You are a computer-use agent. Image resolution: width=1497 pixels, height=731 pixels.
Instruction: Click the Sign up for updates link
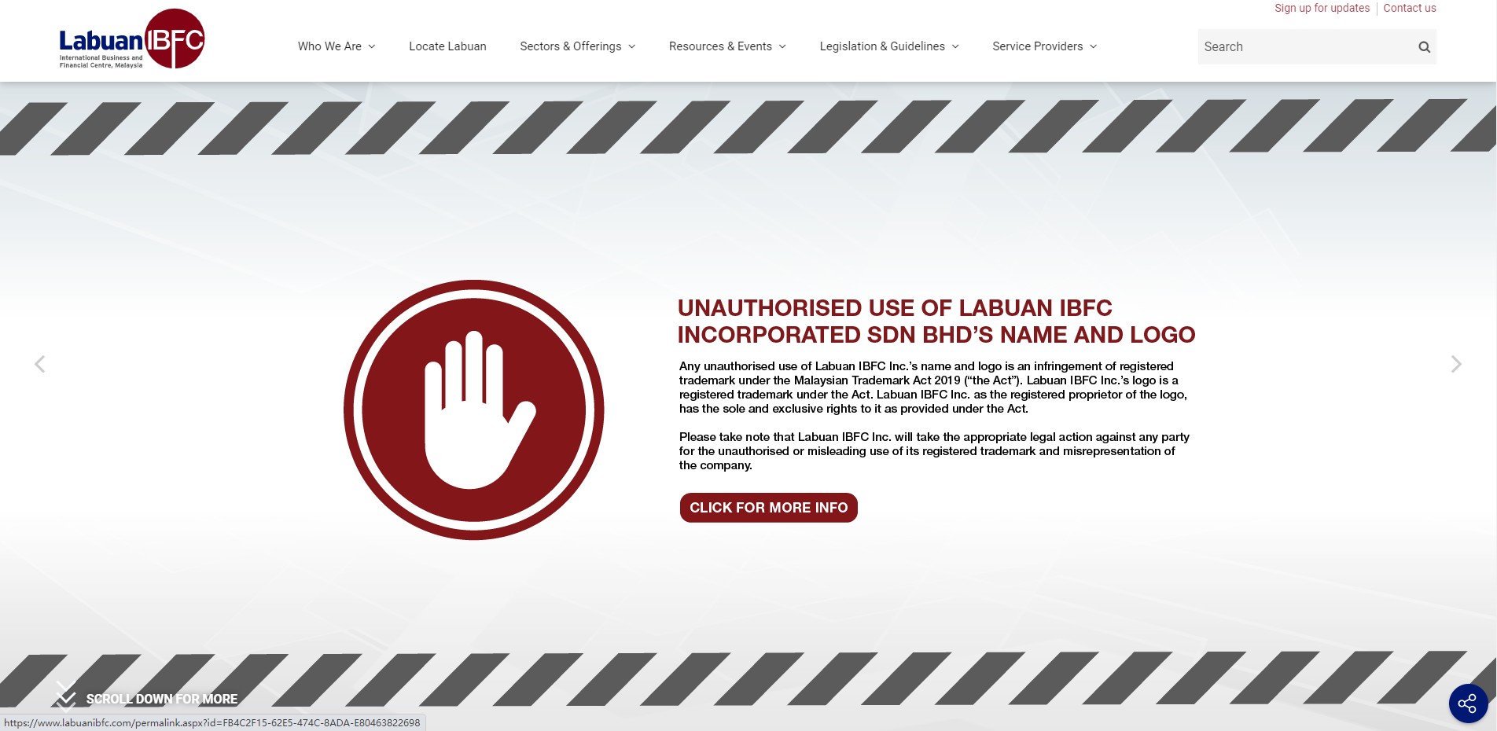coord(1322,8)
